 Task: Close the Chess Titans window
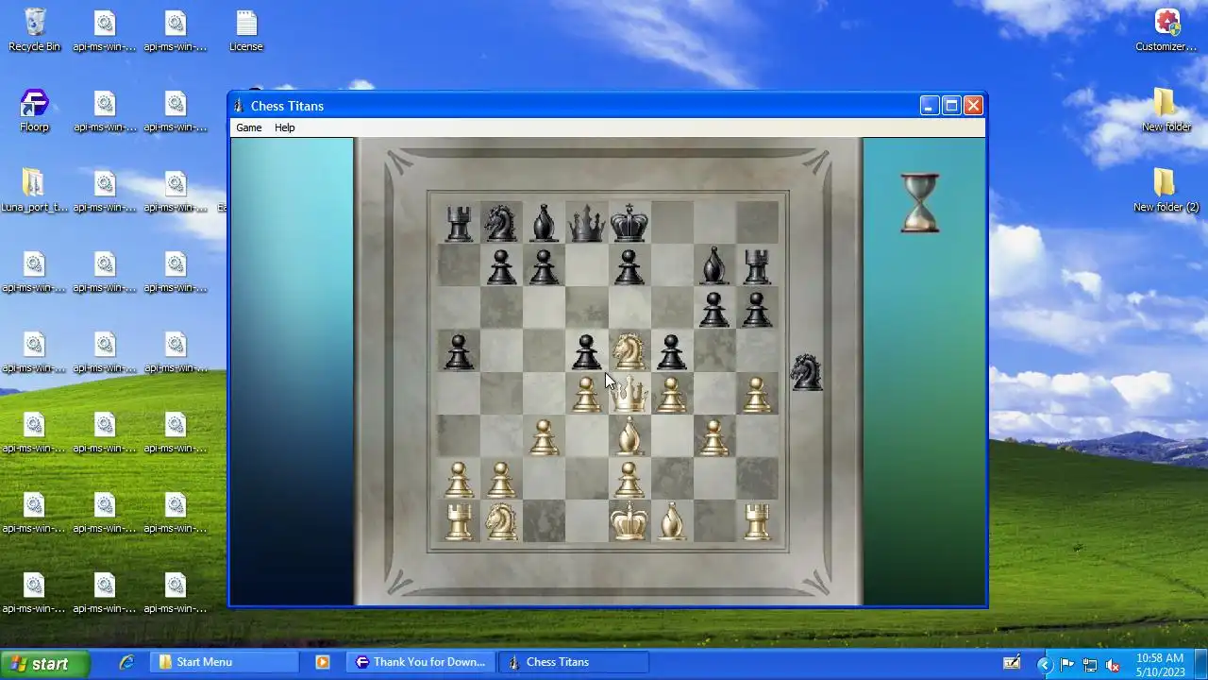[x=973, y=106]
